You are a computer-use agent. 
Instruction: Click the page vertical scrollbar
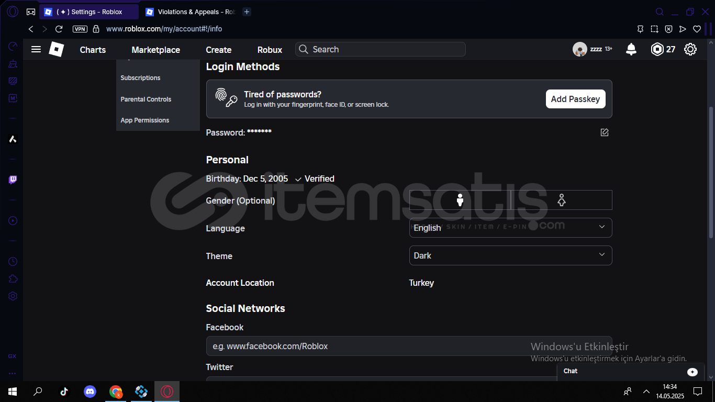click(711, 172)
